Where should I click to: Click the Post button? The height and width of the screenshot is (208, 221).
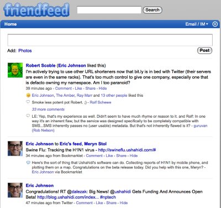coord(204,51)
